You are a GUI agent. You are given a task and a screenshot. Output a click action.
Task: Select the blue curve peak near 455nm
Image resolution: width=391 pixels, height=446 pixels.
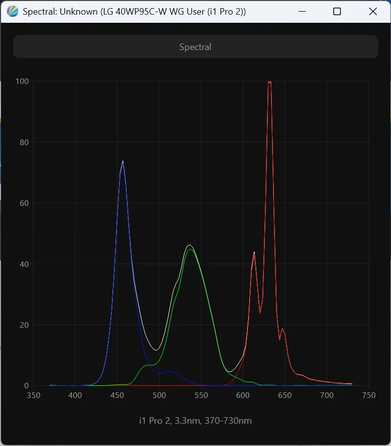[123, 162]
